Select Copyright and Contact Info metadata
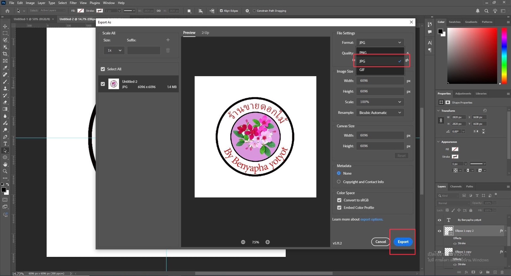This screenshot has height=276, width=511. tap(339, 182)
